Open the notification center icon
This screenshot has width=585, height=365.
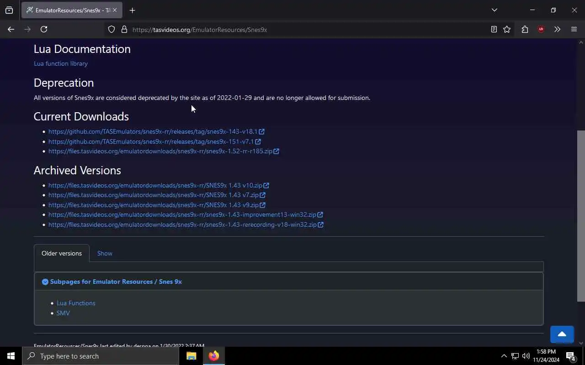tap(571, 356)
